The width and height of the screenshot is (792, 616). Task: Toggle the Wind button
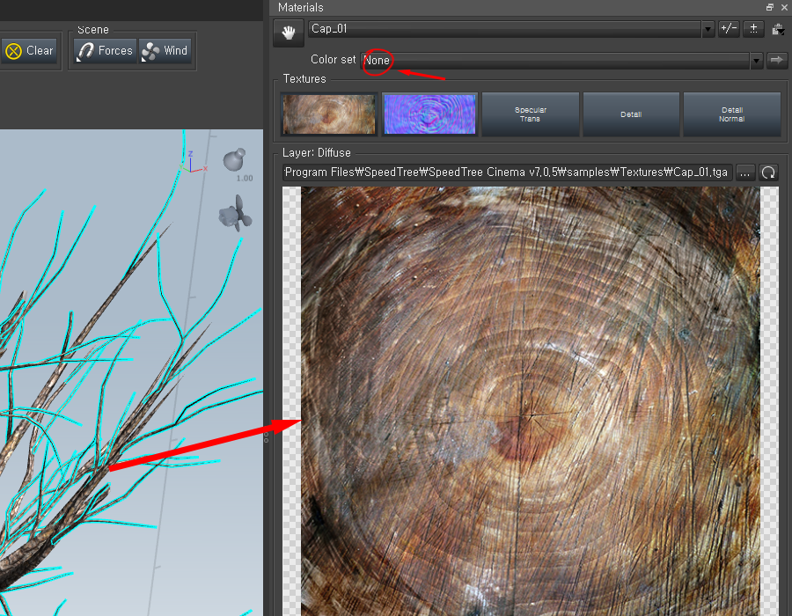pyautogui.click(x=165, y=50)
